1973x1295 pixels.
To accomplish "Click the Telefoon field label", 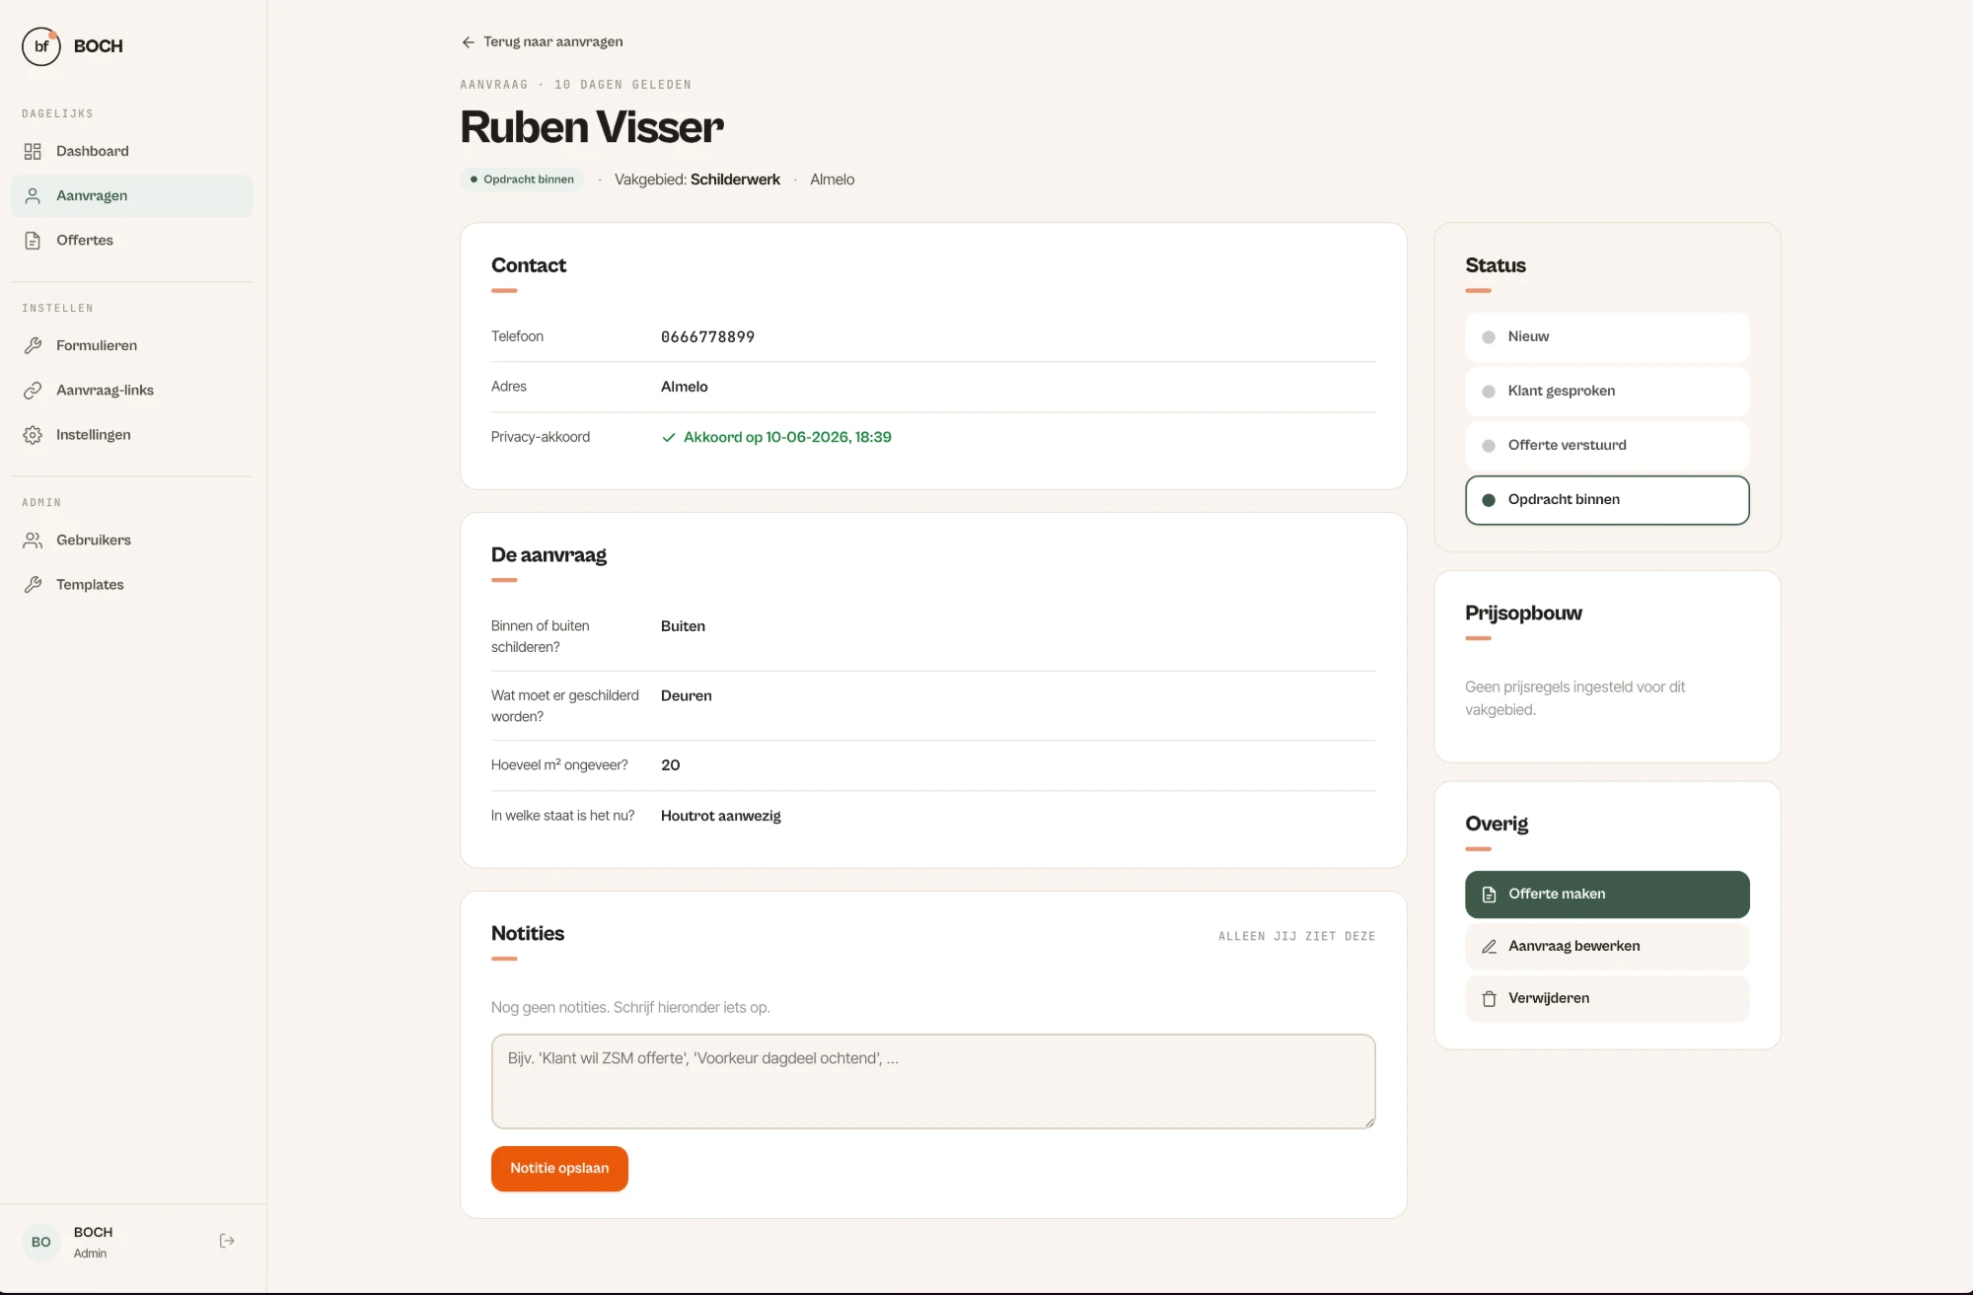I will pos(517,336).
